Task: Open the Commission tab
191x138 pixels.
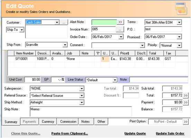Action: click(x=68, y=121)
